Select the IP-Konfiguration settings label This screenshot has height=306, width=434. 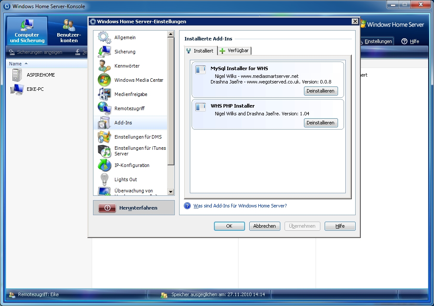pos(132,165)
